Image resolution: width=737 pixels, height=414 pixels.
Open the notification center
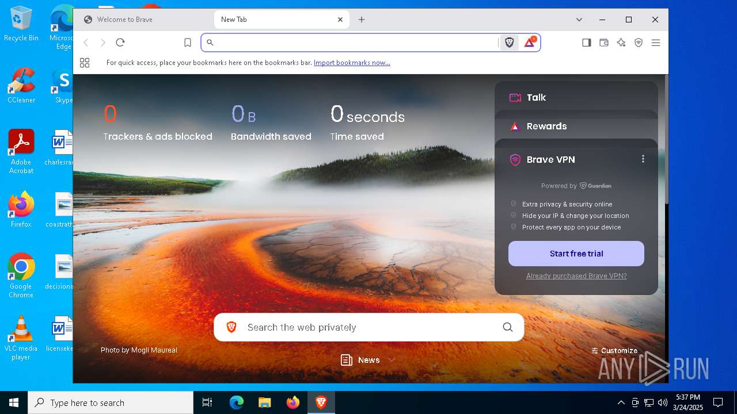coord(718,402)
